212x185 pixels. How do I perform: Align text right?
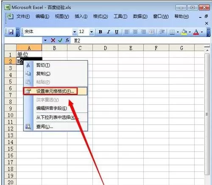pyautogui.click(x=143, y=32)
